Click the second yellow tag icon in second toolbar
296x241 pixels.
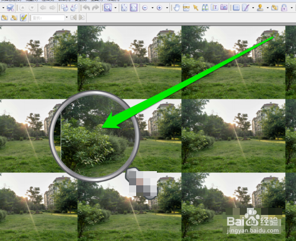pyautogui.click(x=14, y=18)
